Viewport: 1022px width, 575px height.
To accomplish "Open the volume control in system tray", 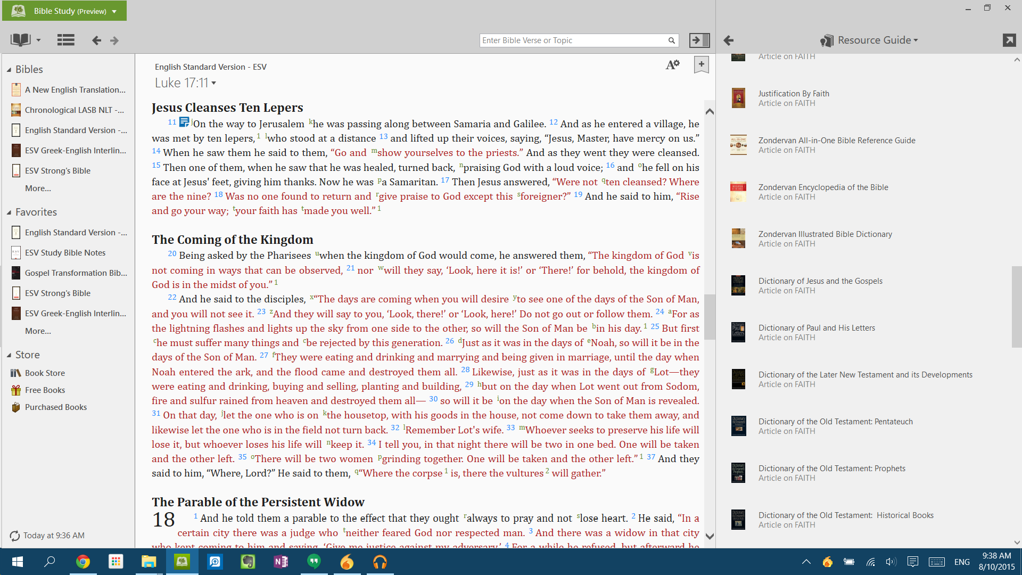I will tap(891, 562).
